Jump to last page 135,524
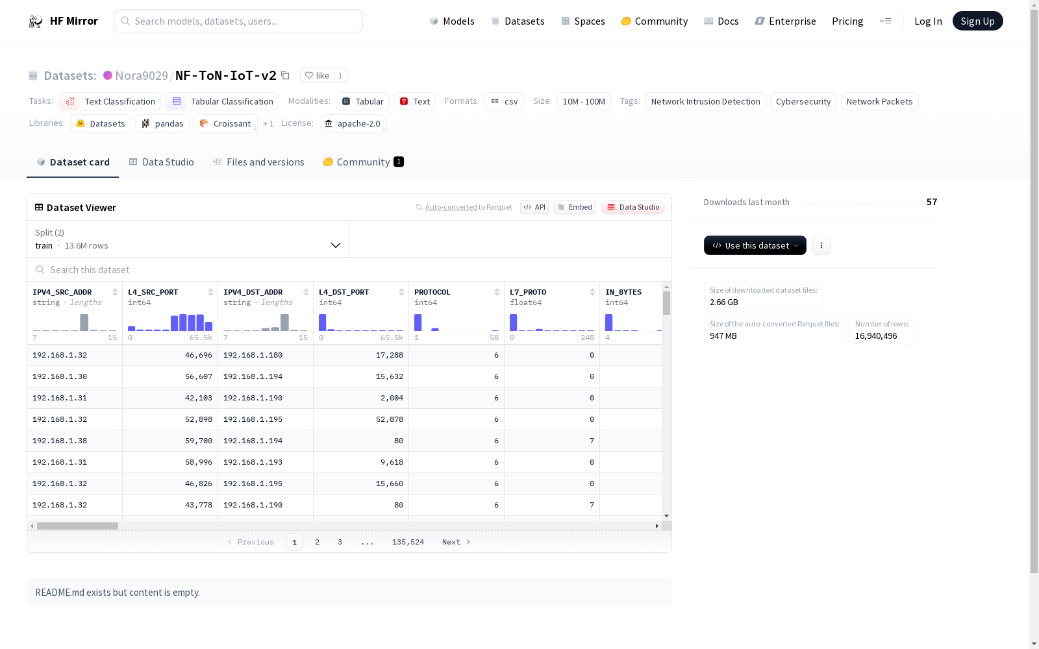The height and width of the screenshot is (649, 1039). pos(408,542)
